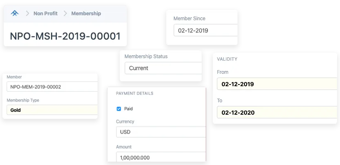Open the Currency field showing USD

coord(161,132)
